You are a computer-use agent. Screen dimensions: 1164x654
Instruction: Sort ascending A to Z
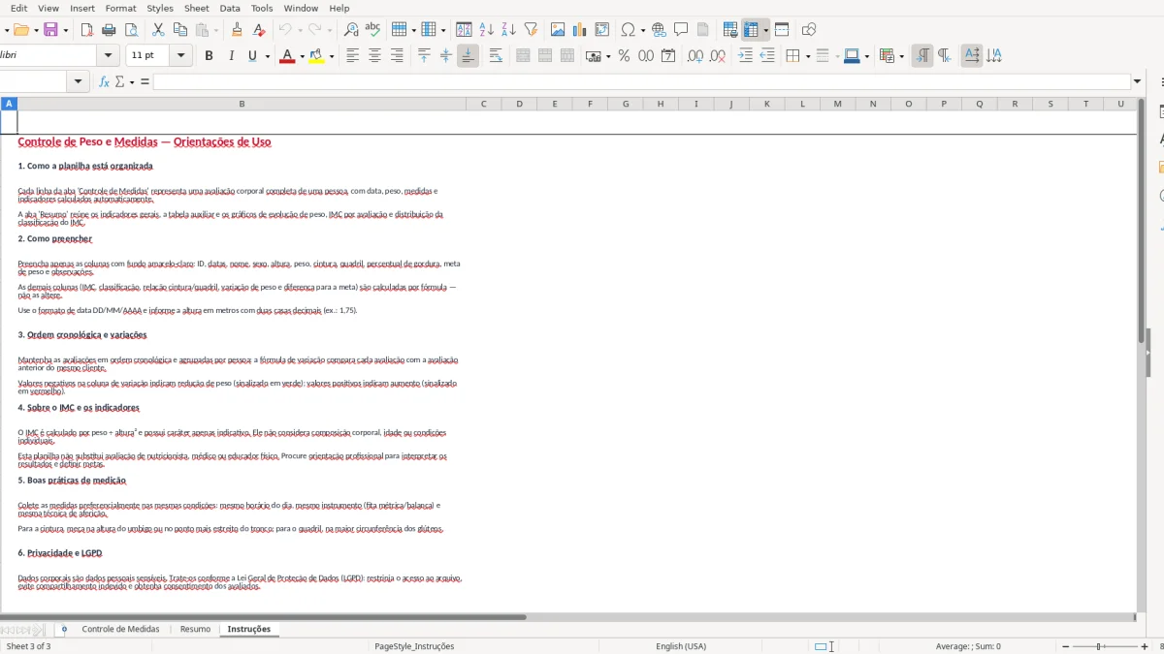pyautogui.click(x=486, y=30)
